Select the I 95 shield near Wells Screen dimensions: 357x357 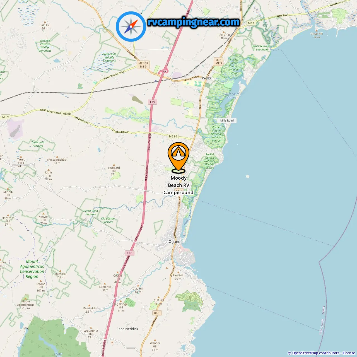click(152, 102)
